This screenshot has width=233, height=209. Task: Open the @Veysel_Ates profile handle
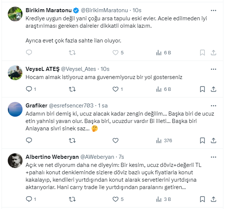pyautogui.click(x=78, y=69)
